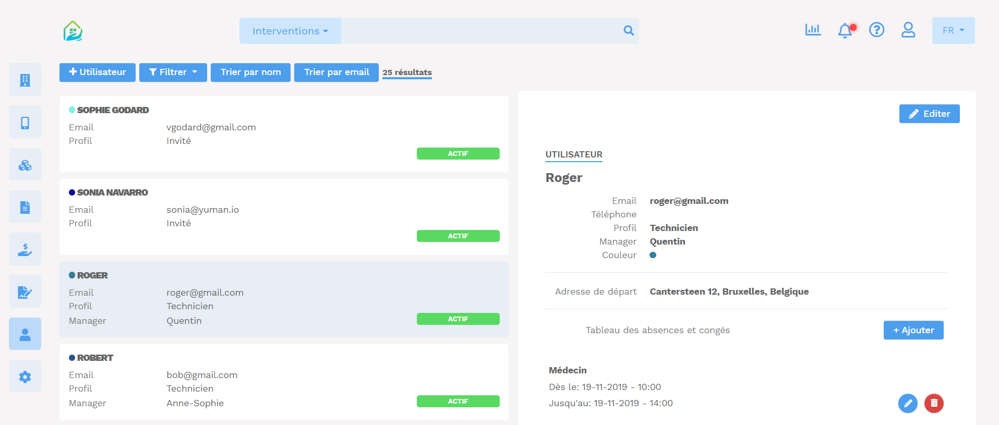Click Dès le: 19-11-2019 - 10:00

[x=605, y=387]
